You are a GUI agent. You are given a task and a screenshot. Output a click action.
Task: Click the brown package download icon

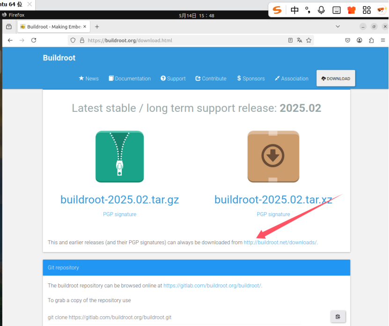pyautogui.click(x=273, y=156)
